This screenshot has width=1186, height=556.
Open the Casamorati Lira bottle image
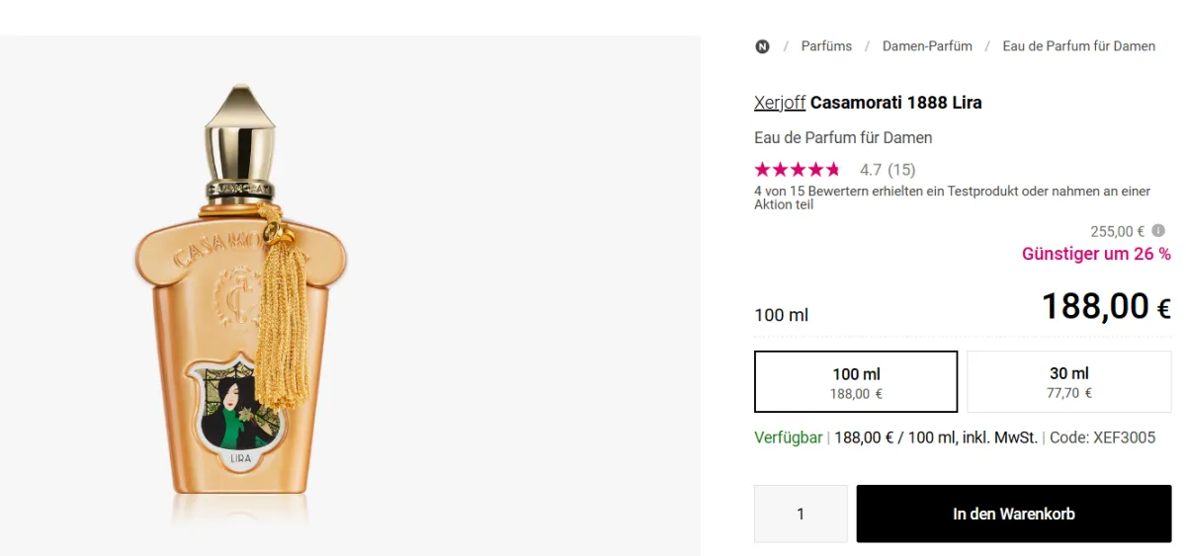tap(242, 296)
